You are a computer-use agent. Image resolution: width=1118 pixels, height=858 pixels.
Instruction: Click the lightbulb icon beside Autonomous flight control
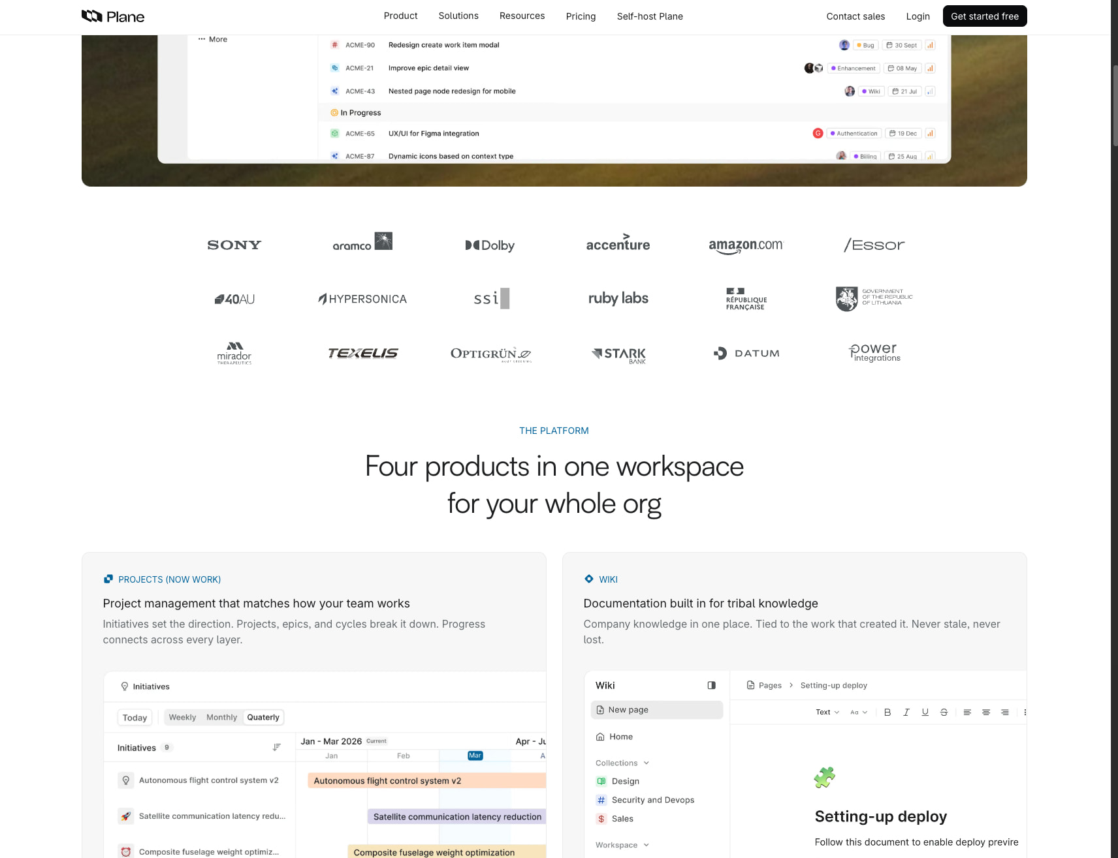coord(126,780)
